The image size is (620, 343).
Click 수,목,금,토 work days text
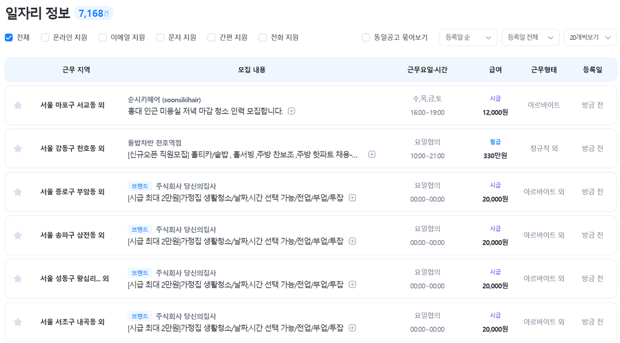point(427,99)
